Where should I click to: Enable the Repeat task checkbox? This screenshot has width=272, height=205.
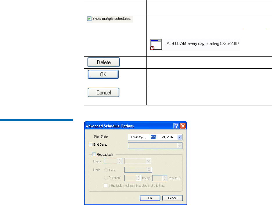pos(94,154)
